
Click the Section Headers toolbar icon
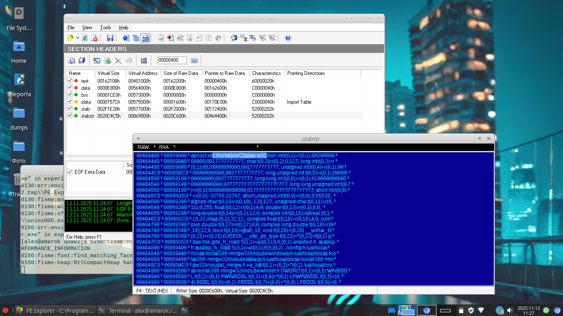tap(145, 38)
